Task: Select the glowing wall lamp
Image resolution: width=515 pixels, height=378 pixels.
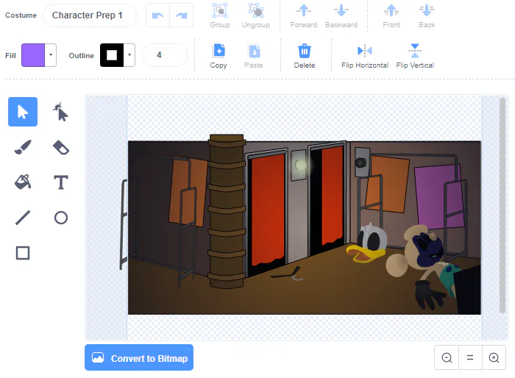Action: tap(299, 165)
